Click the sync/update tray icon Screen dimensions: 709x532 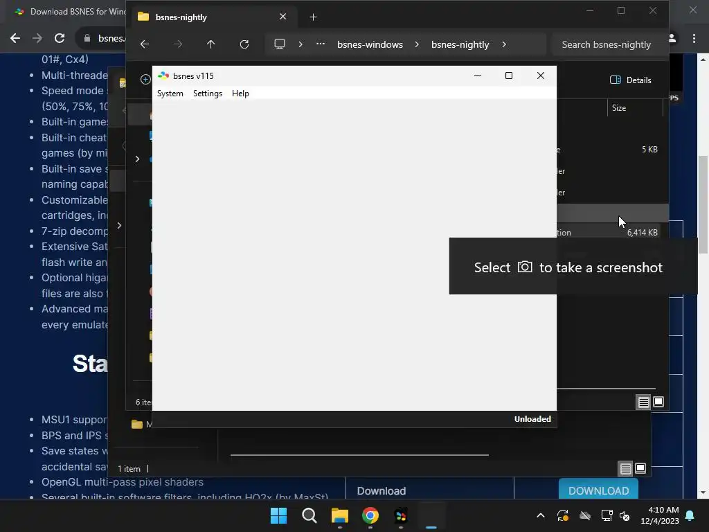point(562,515)
